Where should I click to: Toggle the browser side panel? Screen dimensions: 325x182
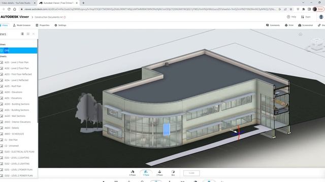click(x=309, y=9)
